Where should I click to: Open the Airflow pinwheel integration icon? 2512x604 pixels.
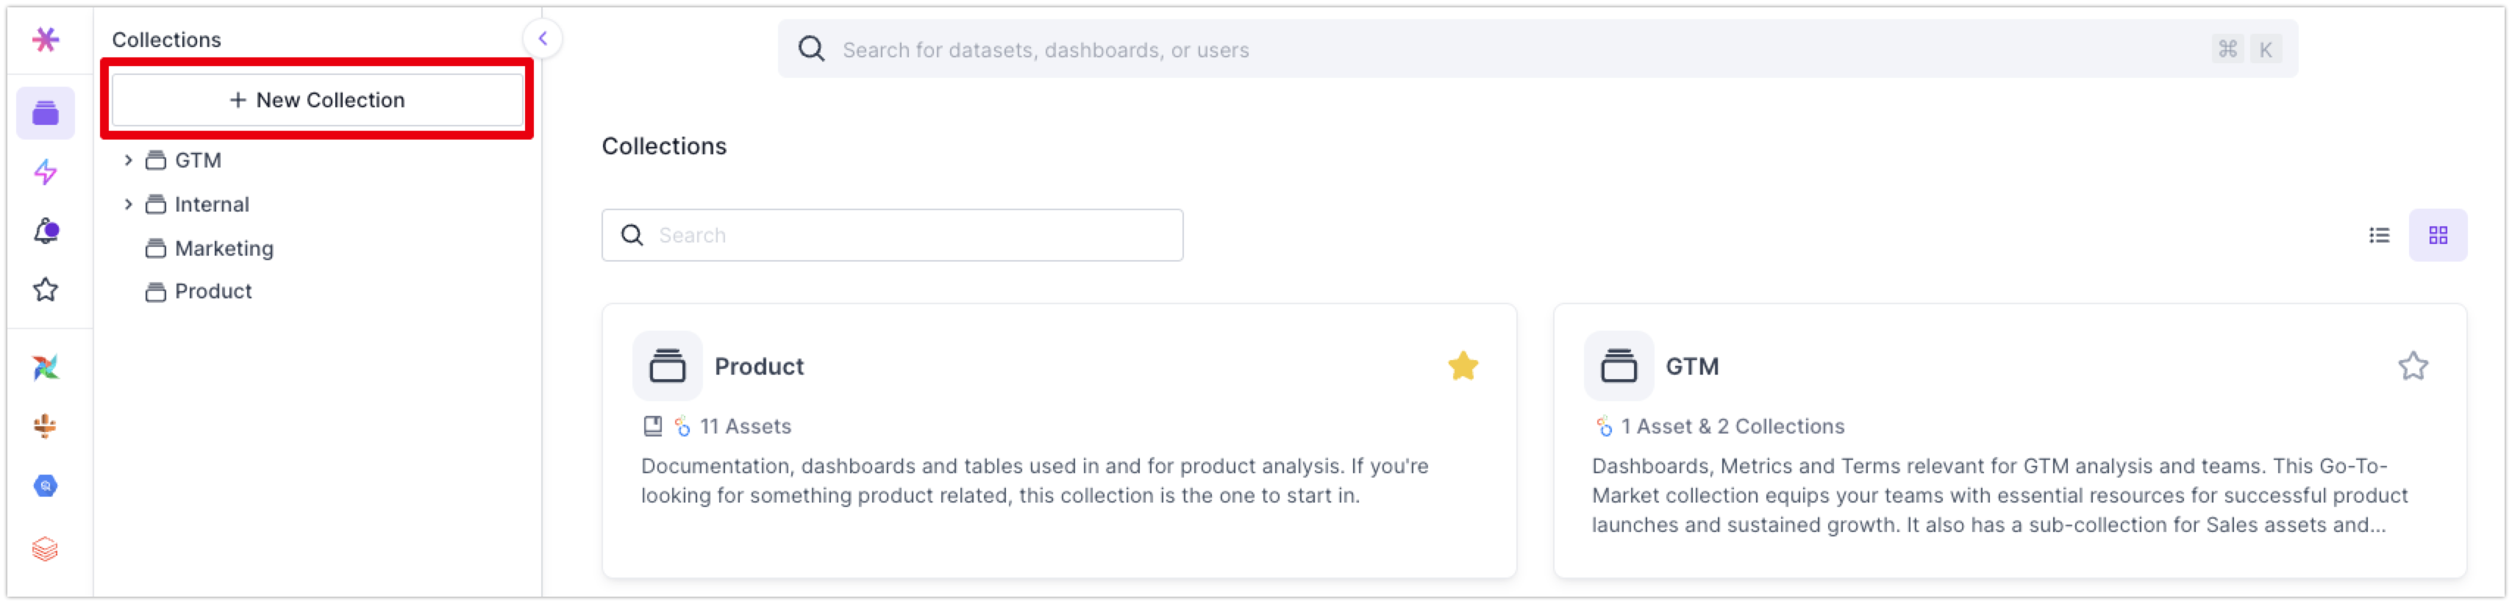click(x=45, y=367)
